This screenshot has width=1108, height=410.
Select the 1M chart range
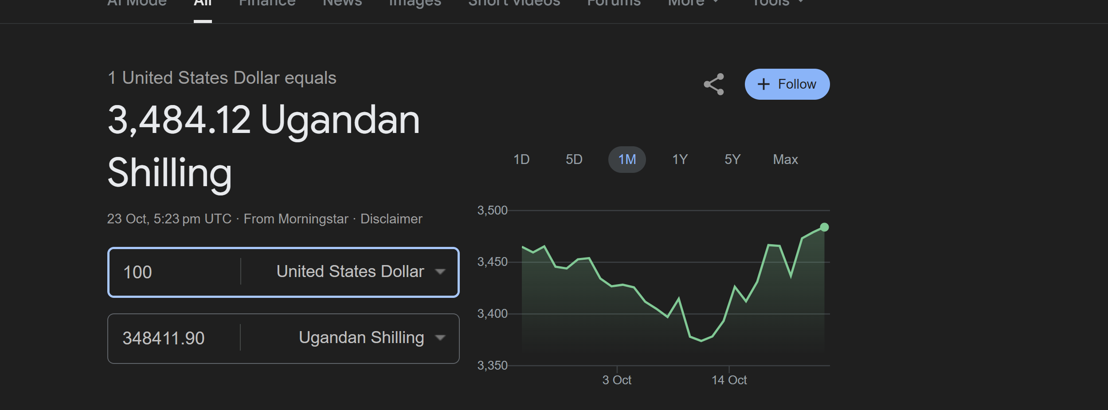627,160
